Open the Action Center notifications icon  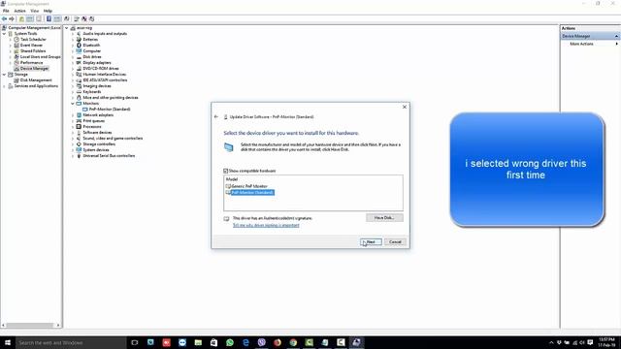590,342
